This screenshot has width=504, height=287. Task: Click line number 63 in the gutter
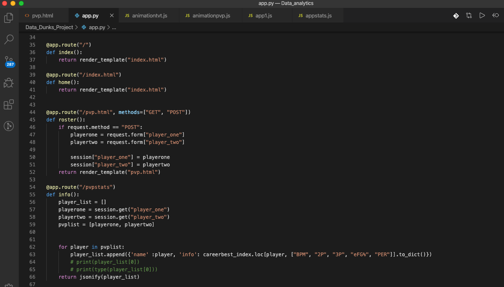32,254
